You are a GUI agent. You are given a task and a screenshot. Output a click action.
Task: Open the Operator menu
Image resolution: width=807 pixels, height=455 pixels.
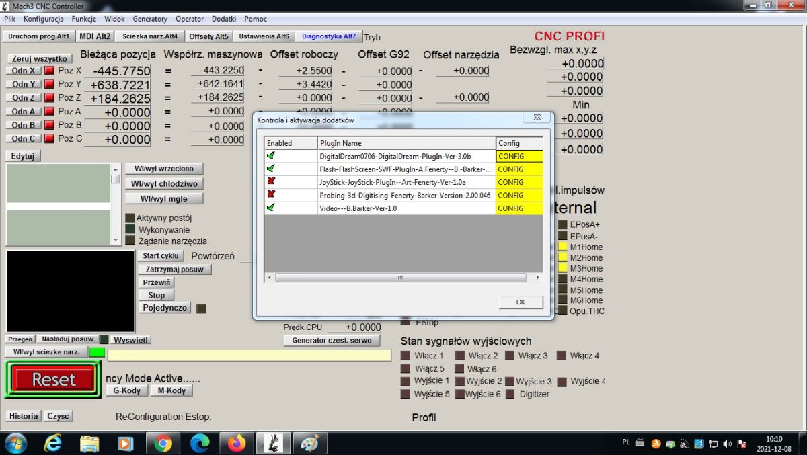point(190,19)
